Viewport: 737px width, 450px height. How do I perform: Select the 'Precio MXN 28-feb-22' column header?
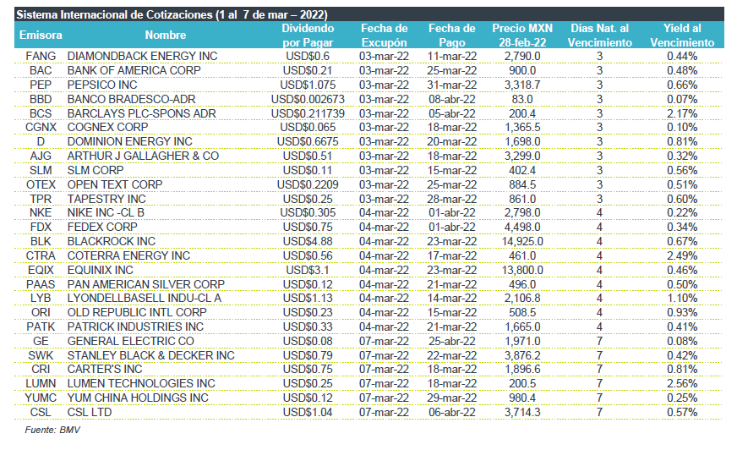click(x=522, y=36)
